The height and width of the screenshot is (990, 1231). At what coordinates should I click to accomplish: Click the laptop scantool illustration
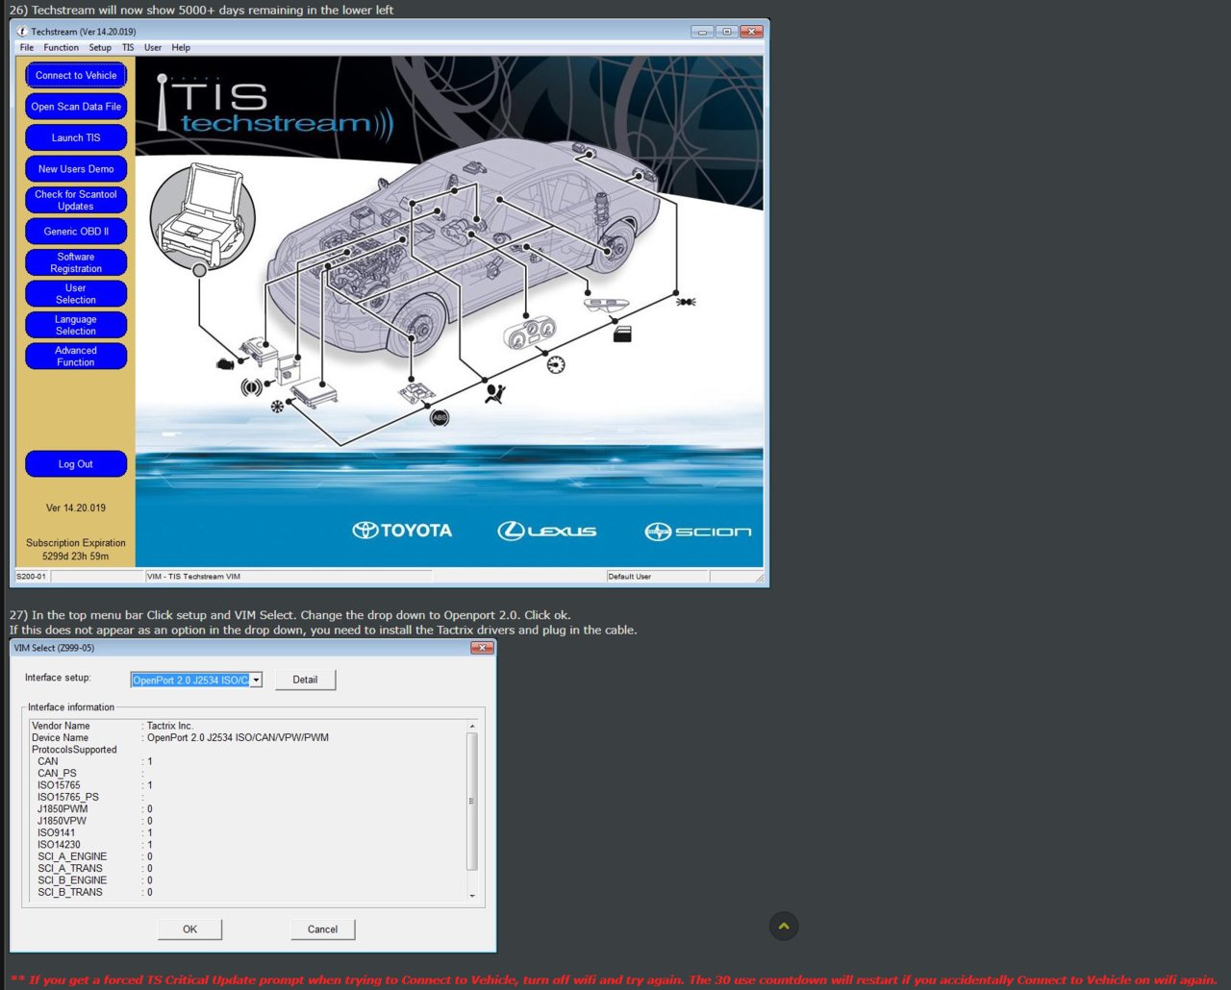(x=202, y=216)
